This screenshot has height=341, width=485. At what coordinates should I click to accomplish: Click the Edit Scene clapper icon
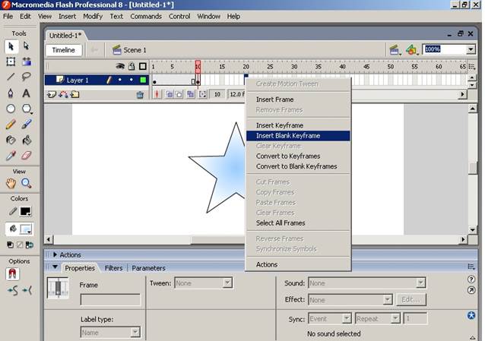(395, 50)
